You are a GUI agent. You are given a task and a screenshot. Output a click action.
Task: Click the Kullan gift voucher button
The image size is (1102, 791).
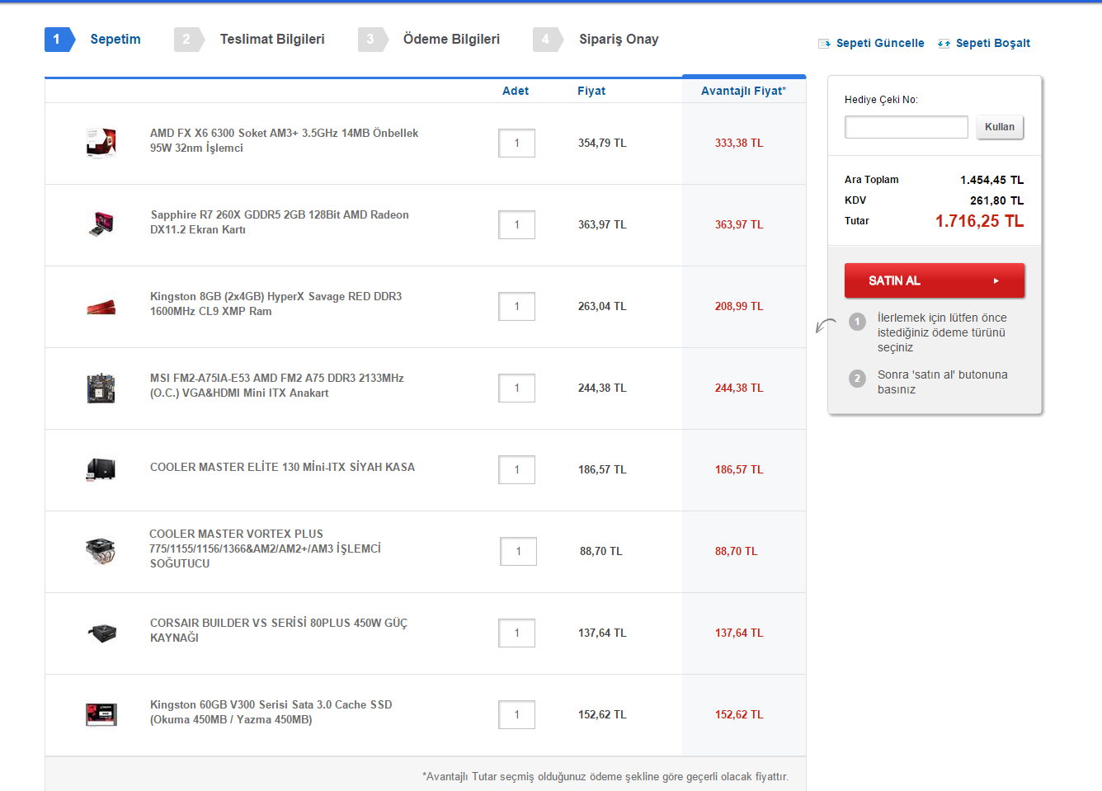pos(1000,127)
